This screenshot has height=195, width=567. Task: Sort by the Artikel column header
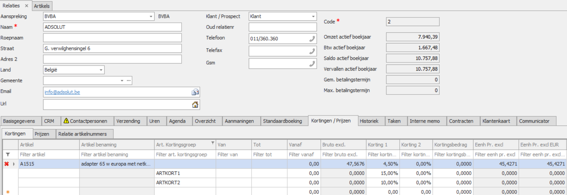(x=49, y=145)
